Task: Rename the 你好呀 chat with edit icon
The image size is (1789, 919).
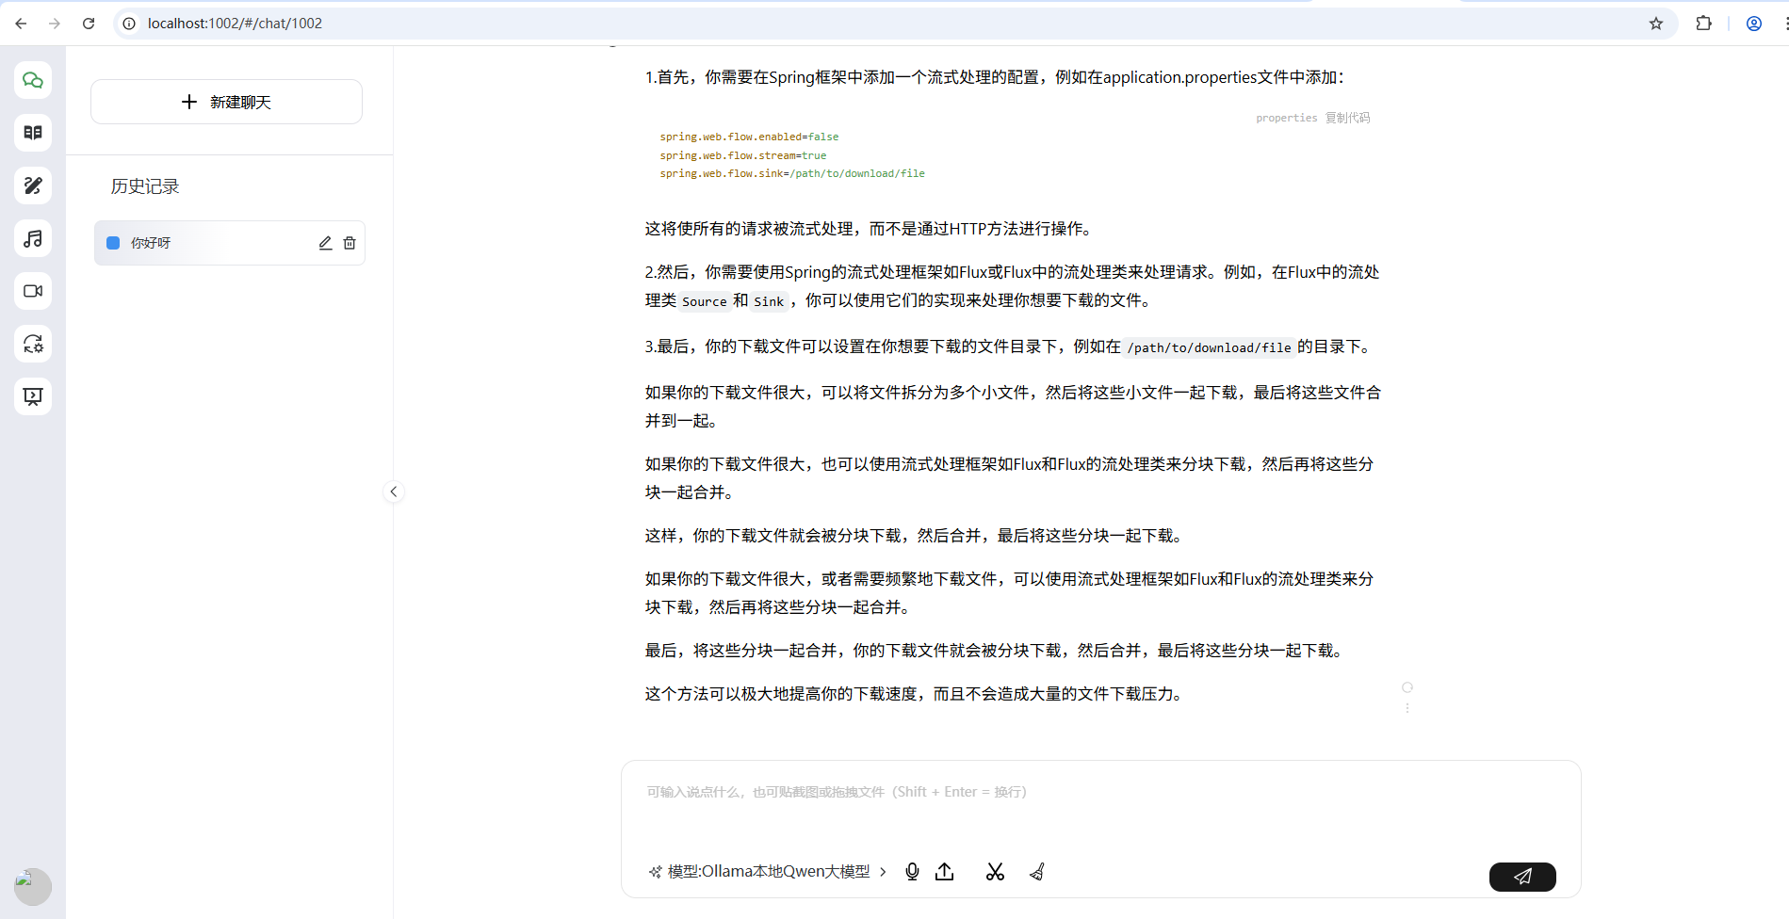Action: (x=325, y=243)
